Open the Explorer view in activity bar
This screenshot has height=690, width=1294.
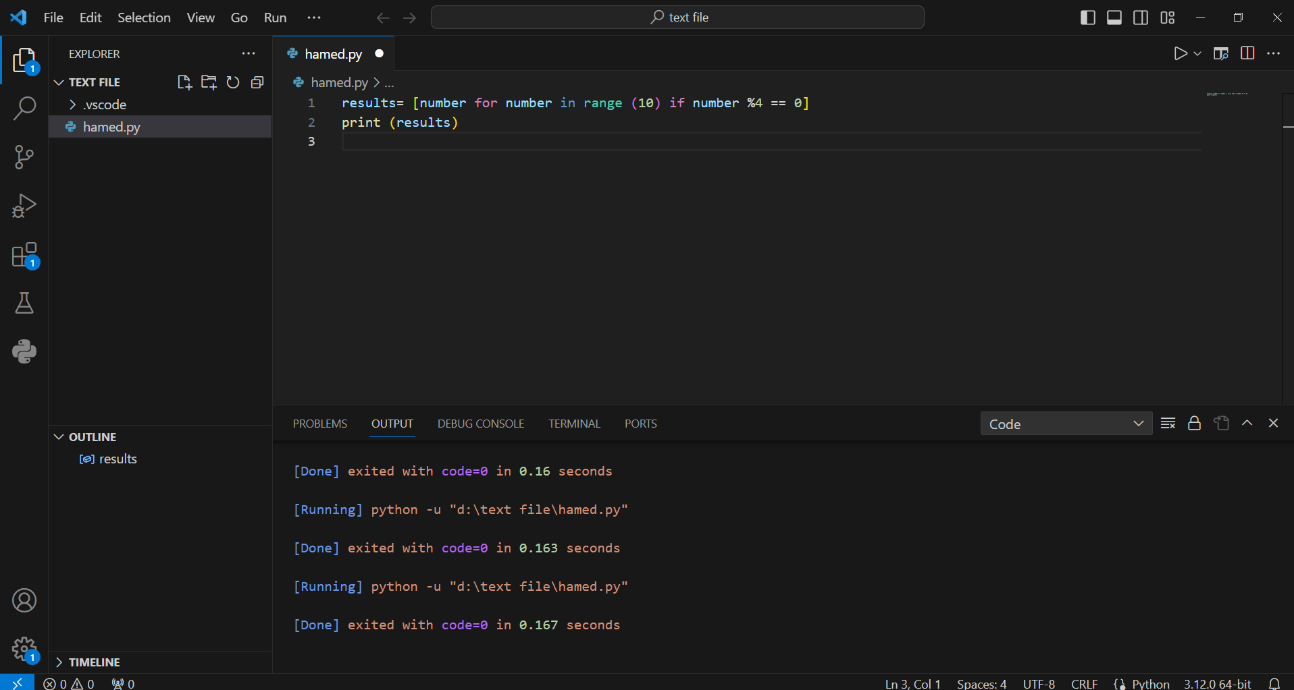coord(24,60)
